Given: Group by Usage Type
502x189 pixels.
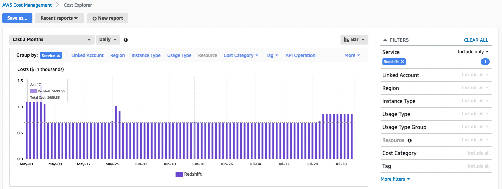Looking at the screenshot, I should coord(179,55).
